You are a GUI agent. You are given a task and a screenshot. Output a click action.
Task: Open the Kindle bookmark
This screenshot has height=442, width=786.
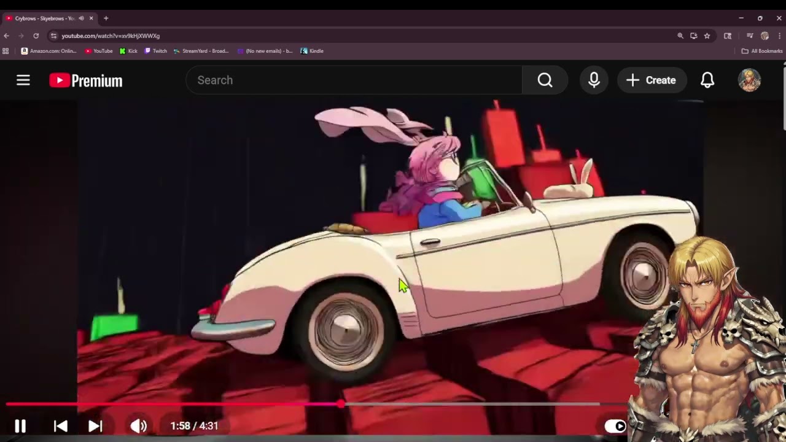(312, 51)
